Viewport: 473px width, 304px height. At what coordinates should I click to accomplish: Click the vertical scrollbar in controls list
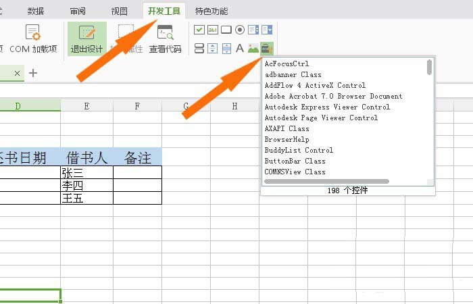(430, 67)
